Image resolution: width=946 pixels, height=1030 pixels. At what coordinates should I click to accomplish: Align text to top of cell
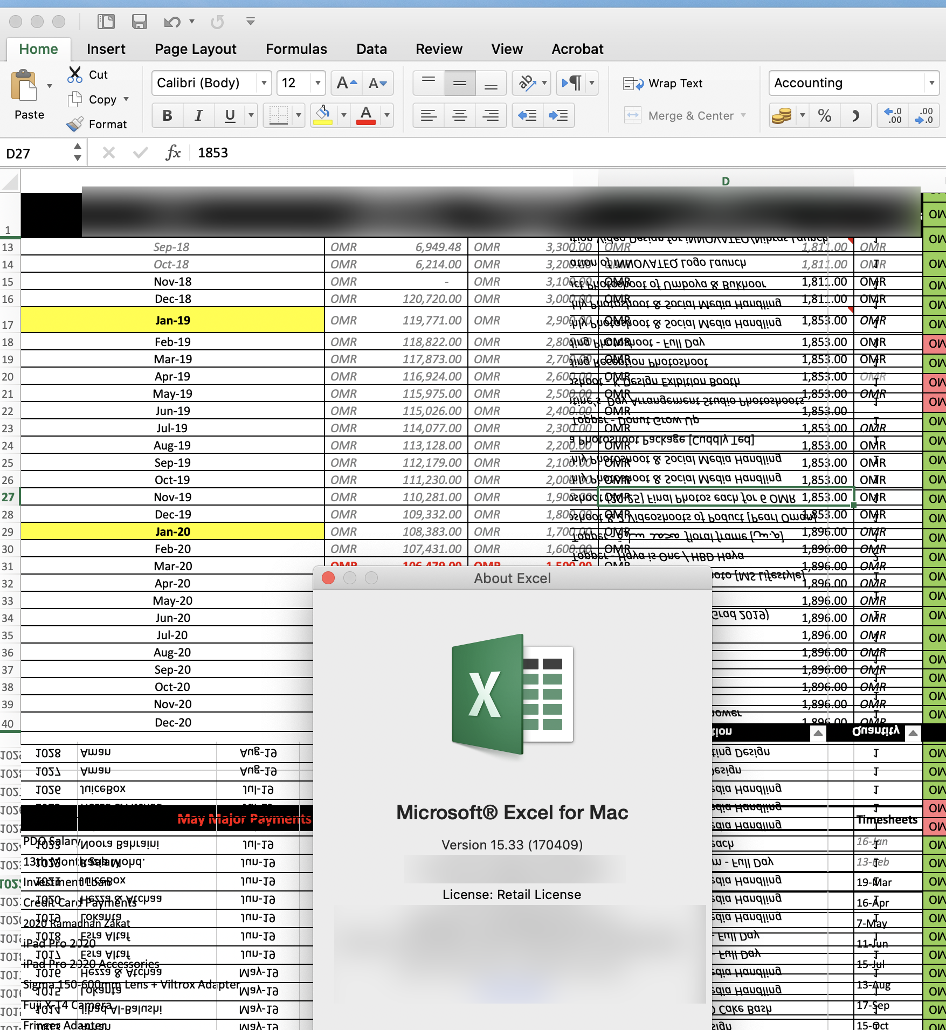click(429, 83)
